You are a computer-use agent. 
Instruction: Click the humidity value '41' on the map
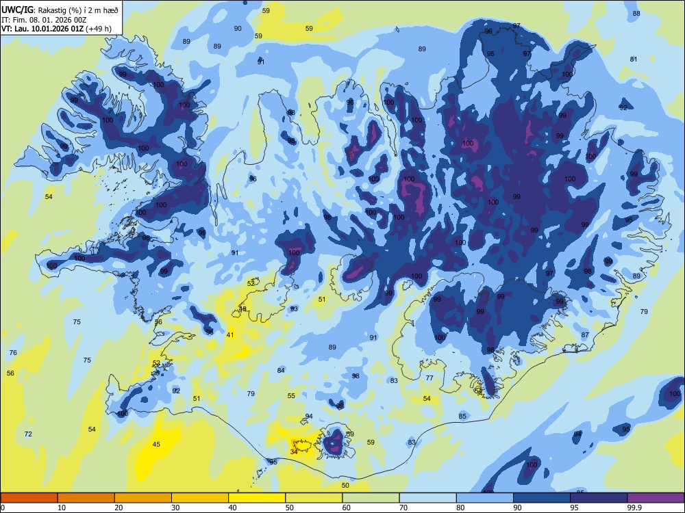coord(230,335)
